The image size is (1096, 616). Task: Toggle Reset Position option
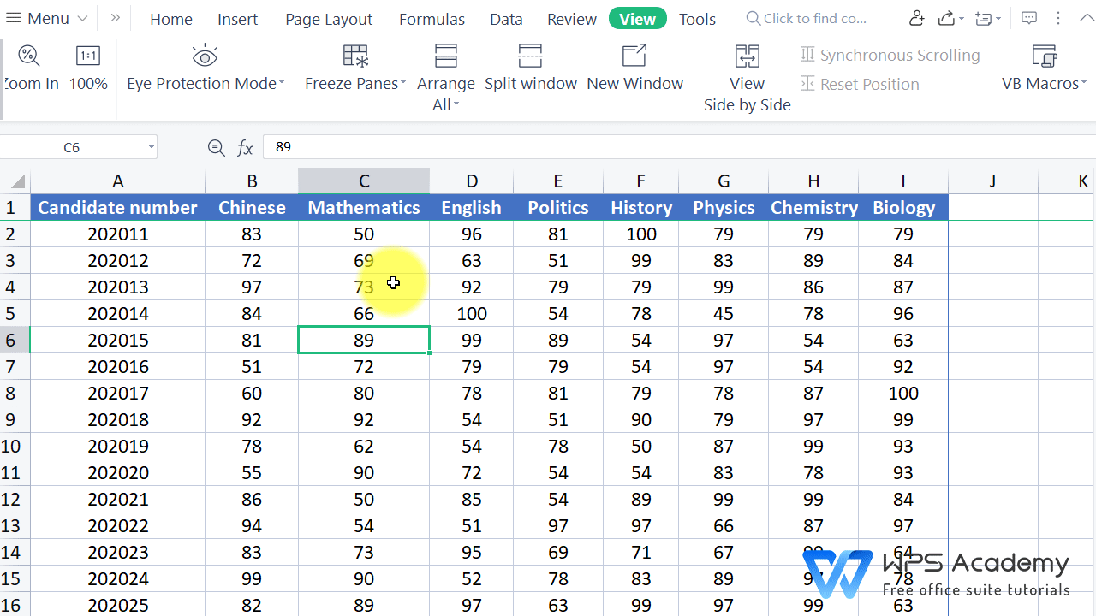[860, 84]
